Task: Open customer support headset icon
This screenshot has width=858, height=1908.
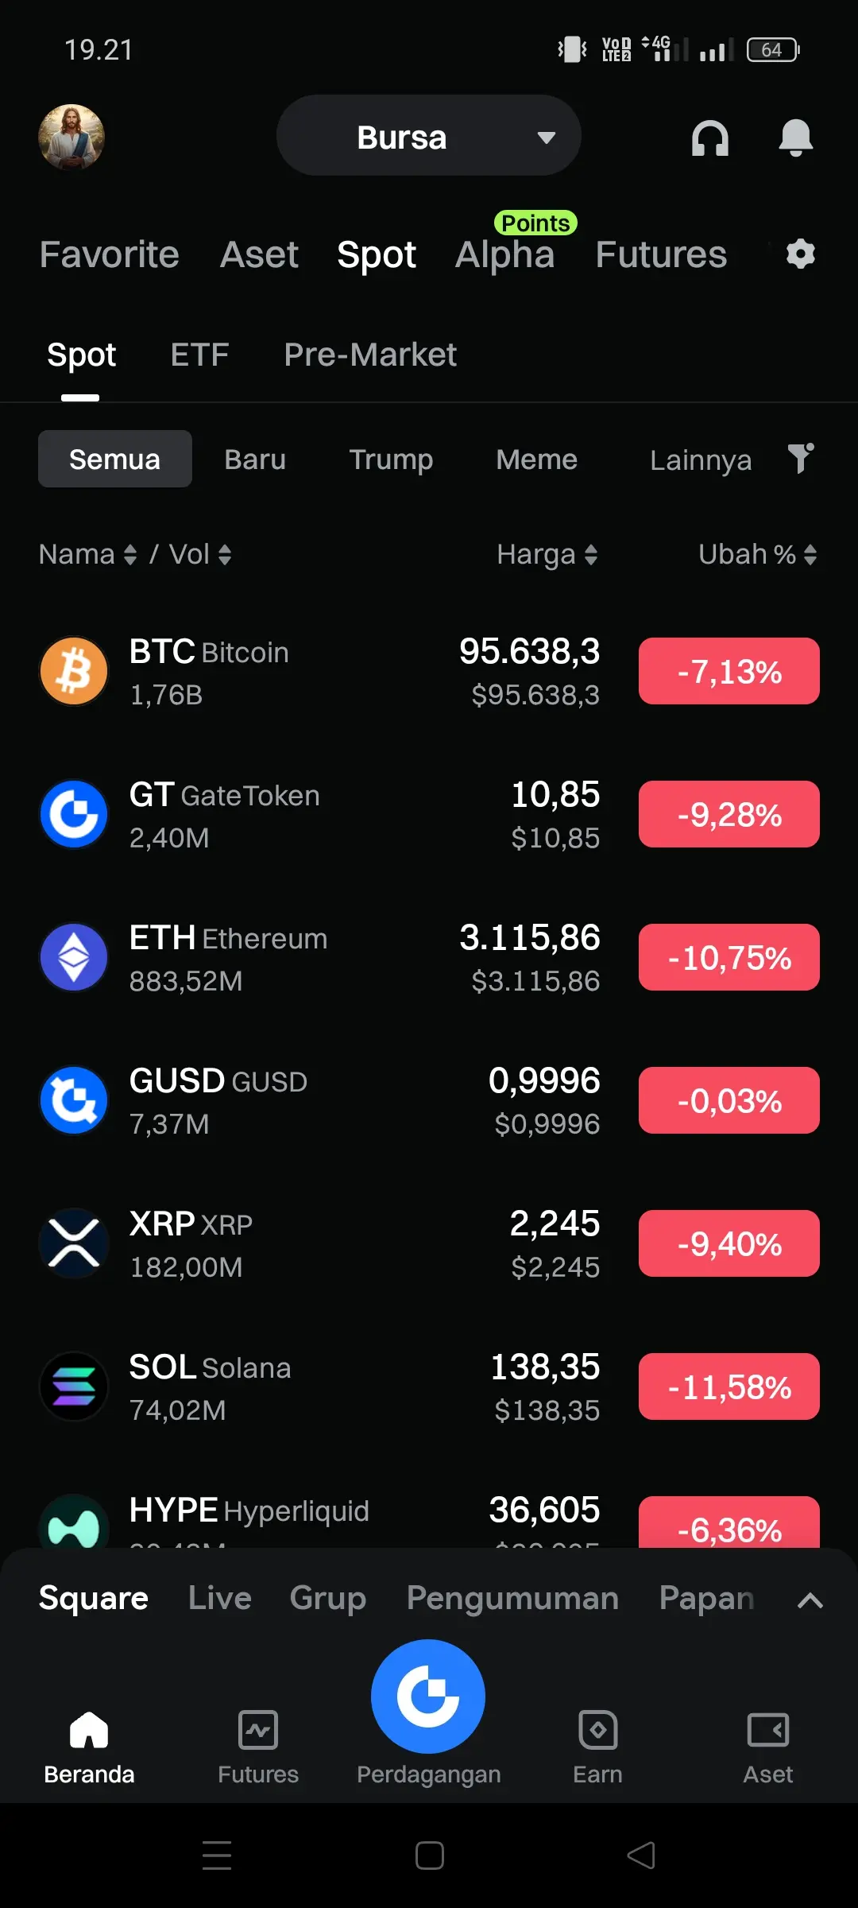Action: [x=709, y=138]
